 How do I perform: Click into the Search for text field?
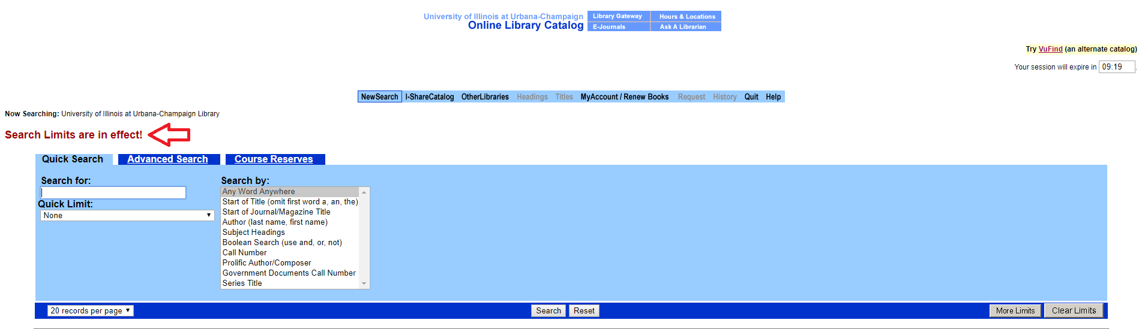113,192
